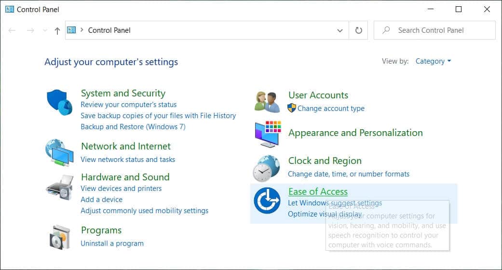The height and width of the screenshot is (270, 502).
Task: Click the Control Panel breadcrumb in address bar
Action: click(x=109, y=30)
